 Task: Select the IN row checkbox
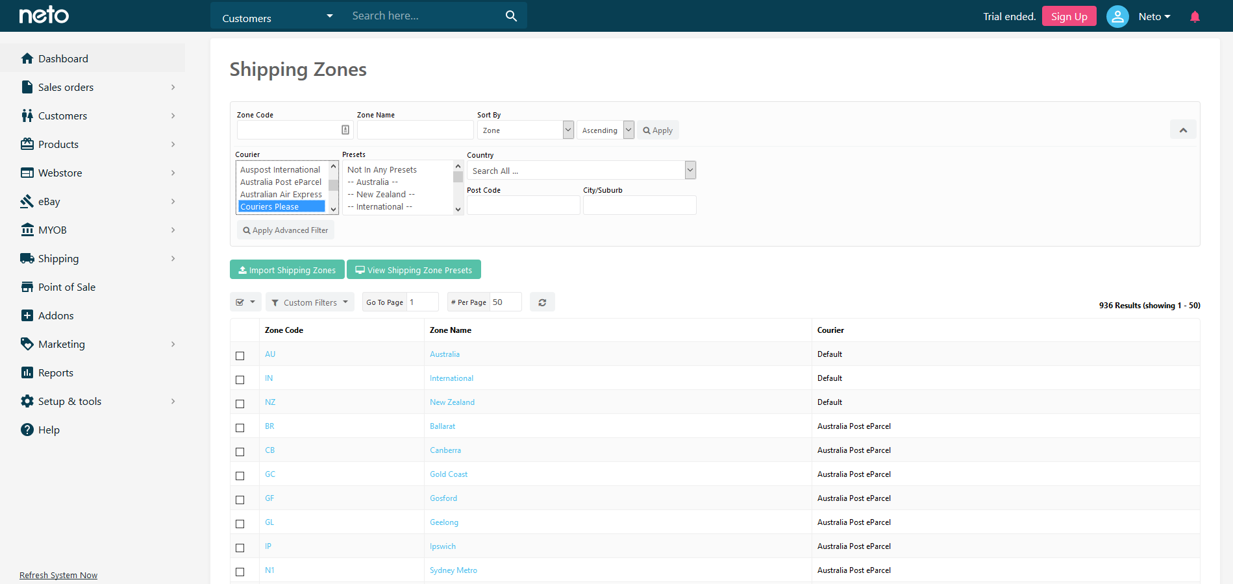pyautogui.click(x=240, y=380)
